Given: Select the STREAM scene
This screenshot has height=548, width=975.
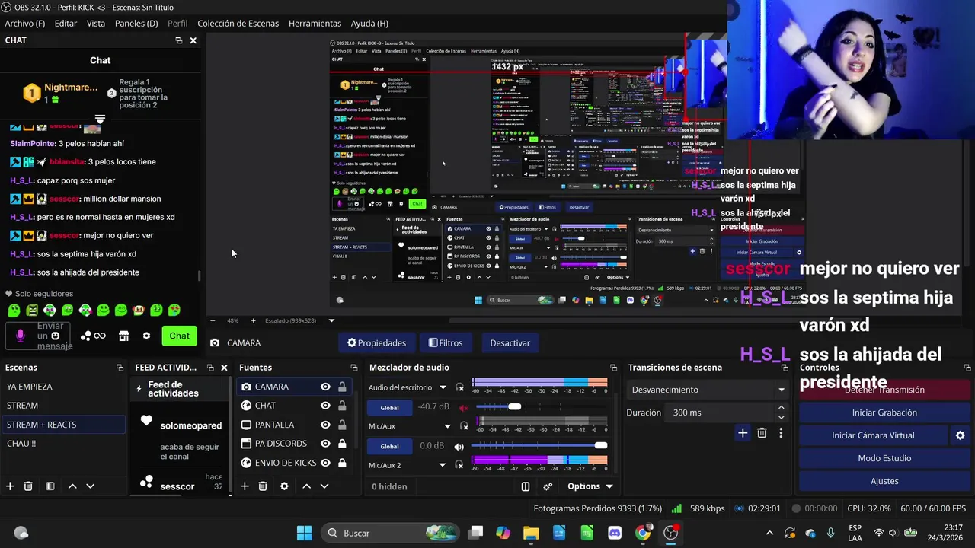Looking at the screenshot, I should pos(62,406).
